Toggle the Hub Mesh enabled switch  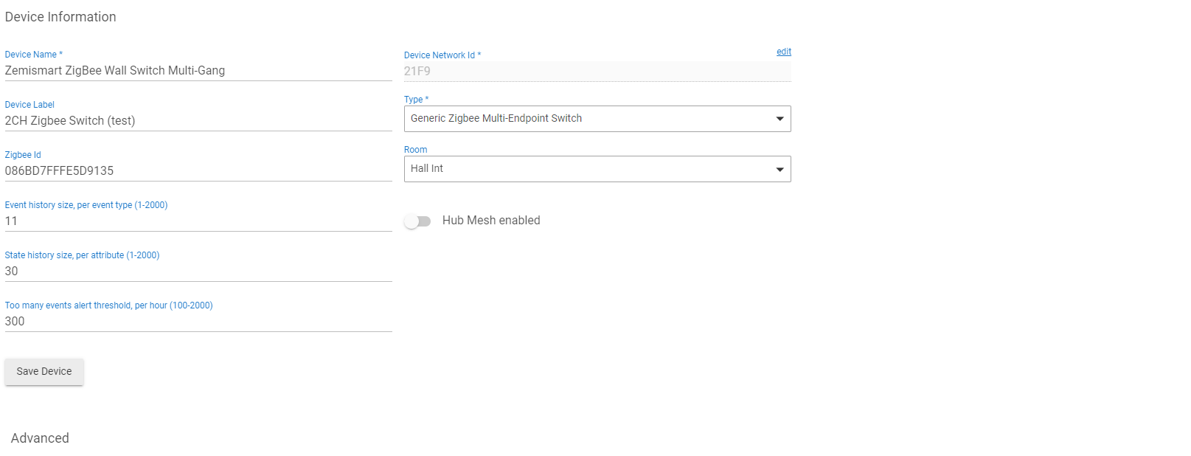[x=417, y=221]
